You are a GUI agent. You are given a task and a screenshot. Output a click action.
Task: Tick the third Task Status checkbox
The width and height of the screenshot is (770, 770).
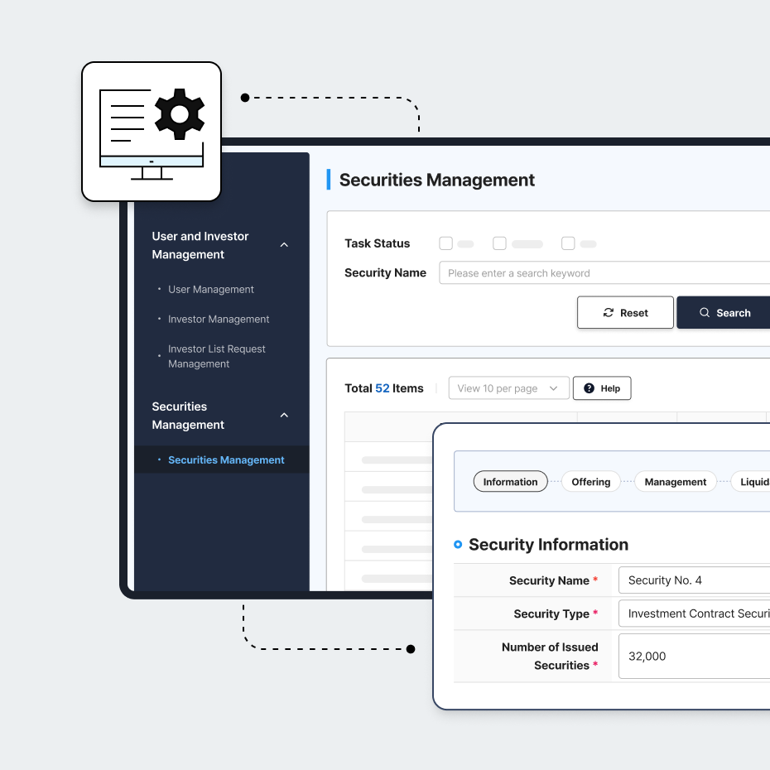568,243
